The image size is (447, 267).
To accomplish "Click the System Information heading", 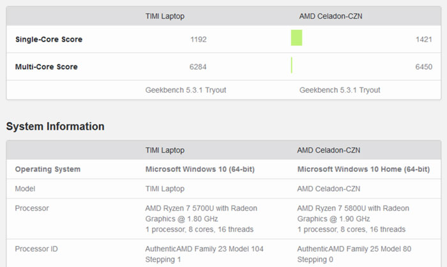I will (x=56, y=126).
